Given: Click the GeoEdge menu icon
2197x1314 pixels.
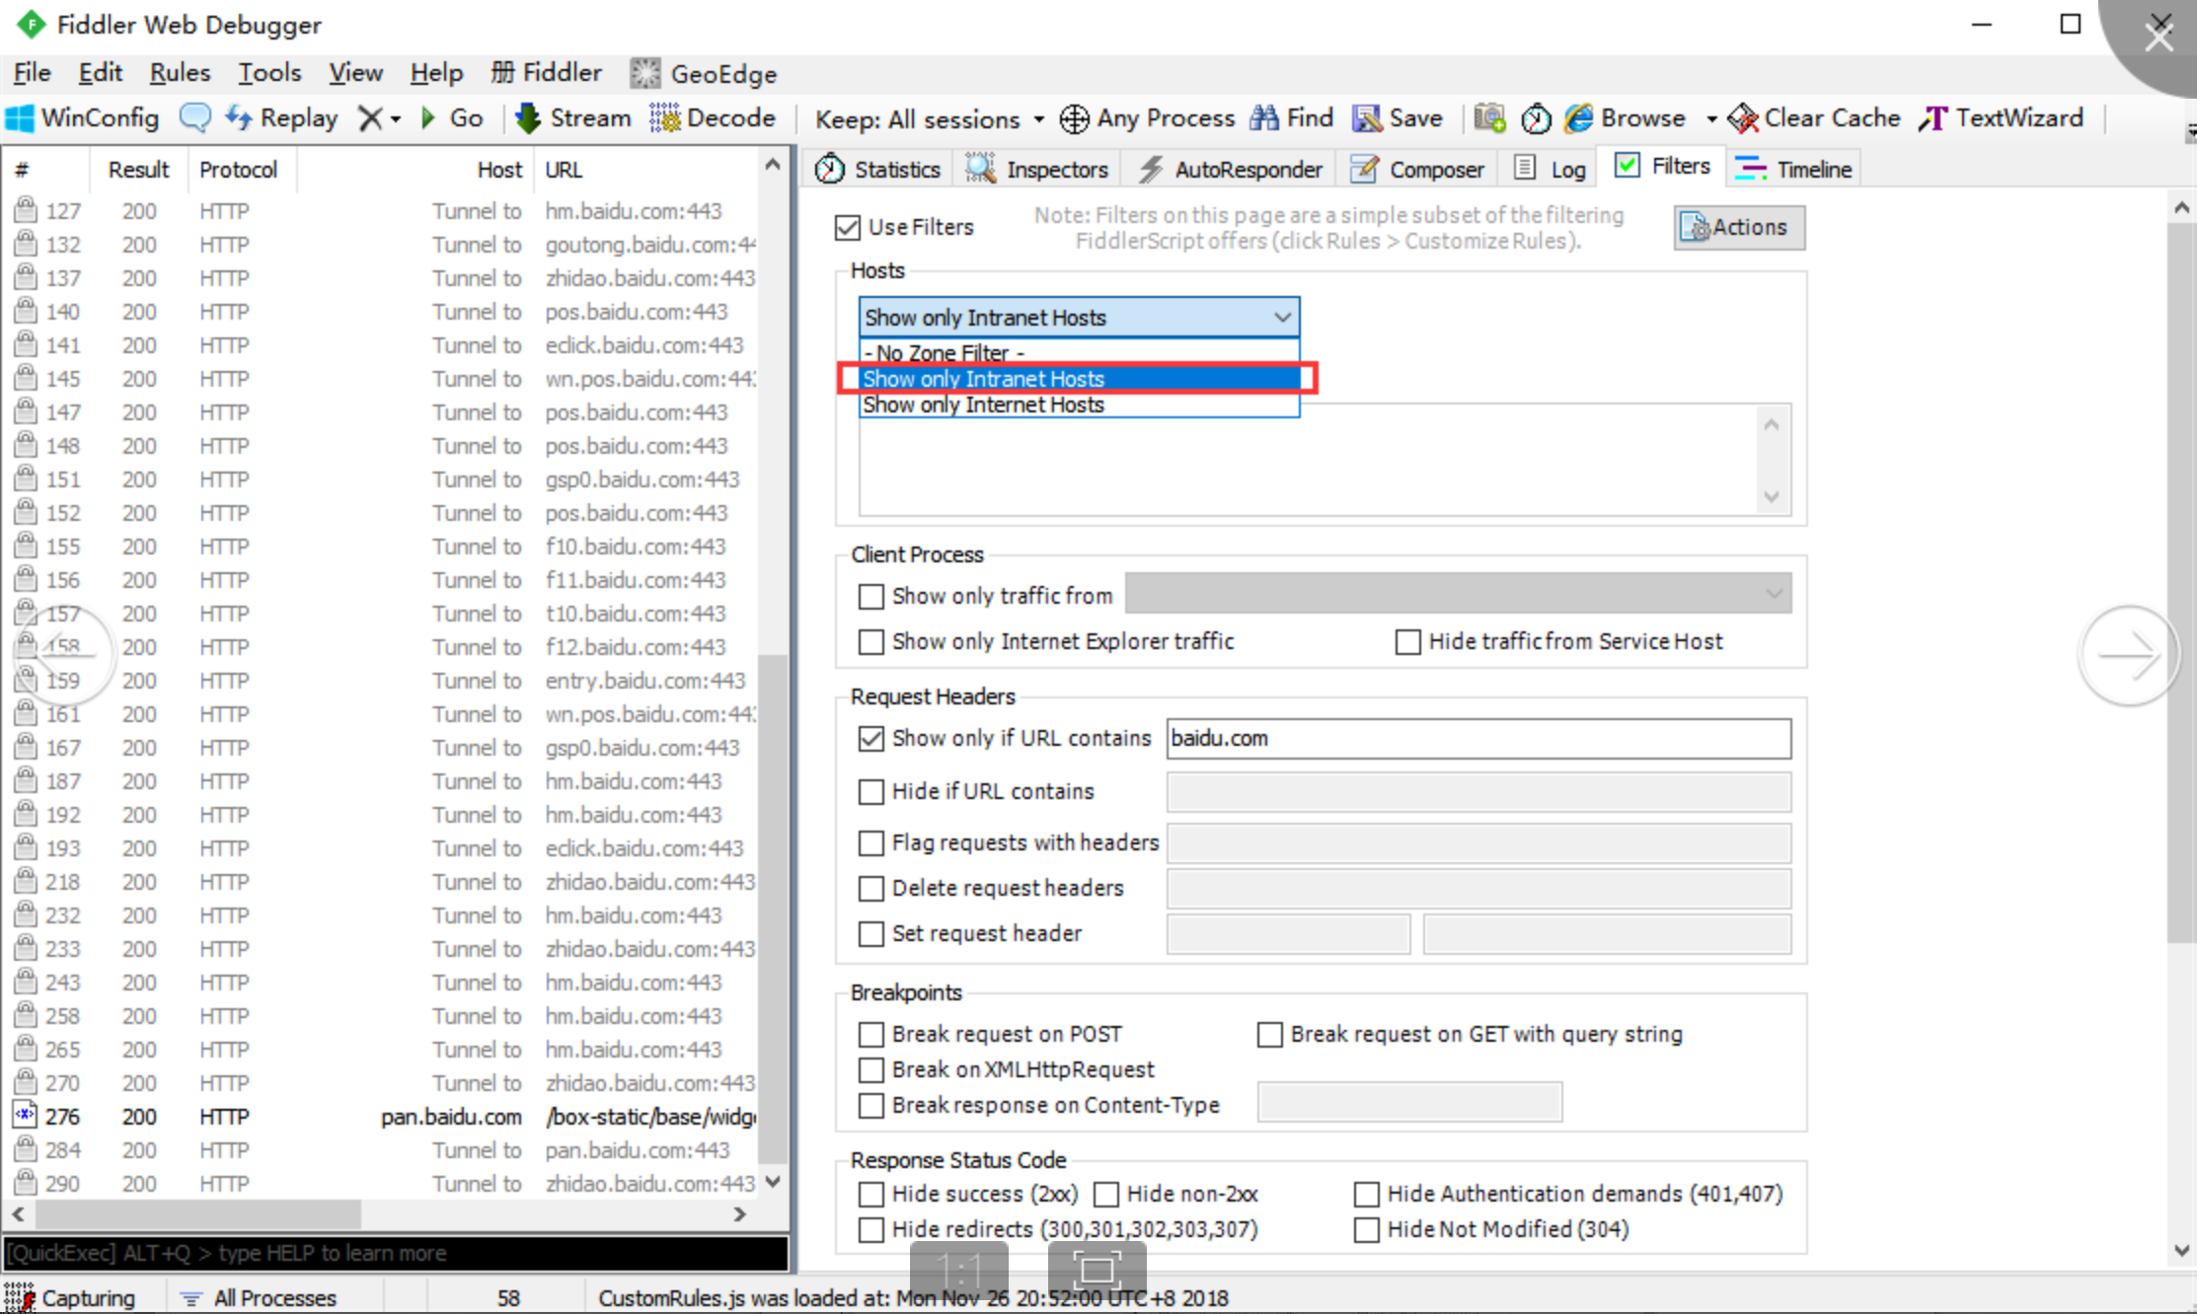Looking at the screenshot, I should 645,74.
